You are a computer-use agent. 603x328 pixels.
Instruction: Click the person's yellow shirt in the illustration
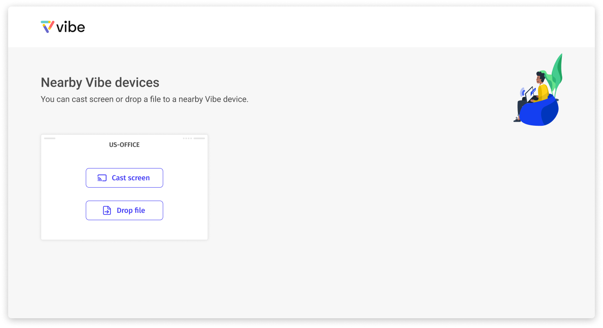point(543,92)
